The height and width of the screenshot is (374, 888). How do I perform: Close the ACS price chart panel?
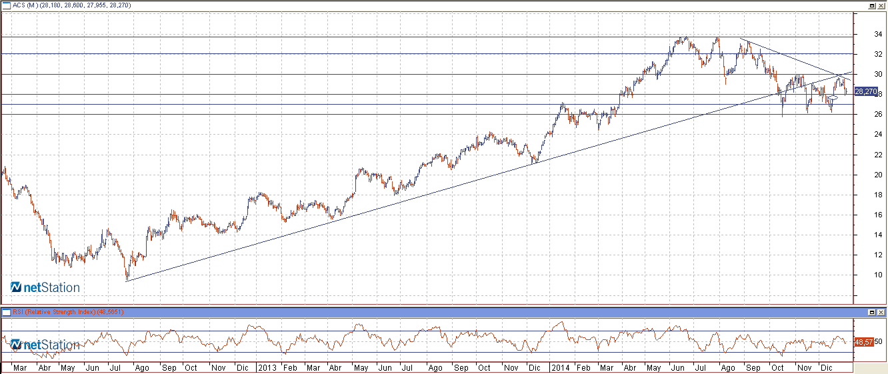881,5
